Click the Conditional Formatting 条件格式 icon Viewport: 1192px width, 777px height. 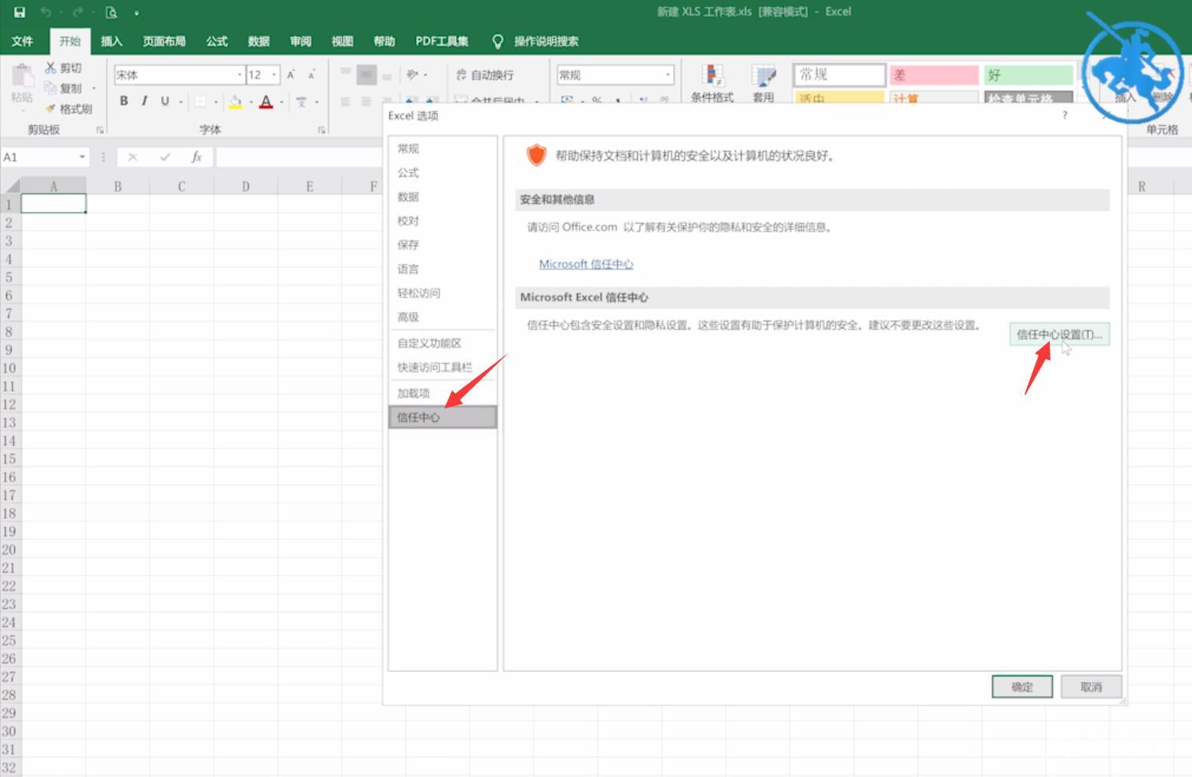(x=712, y=76)
